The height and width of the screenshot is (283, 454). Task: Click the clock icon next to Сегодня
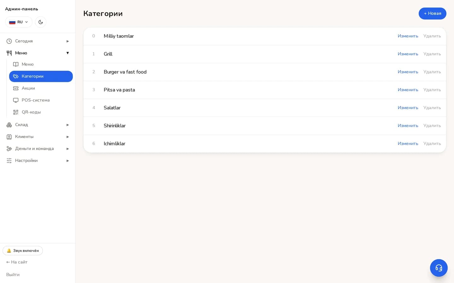pos(9,41)
